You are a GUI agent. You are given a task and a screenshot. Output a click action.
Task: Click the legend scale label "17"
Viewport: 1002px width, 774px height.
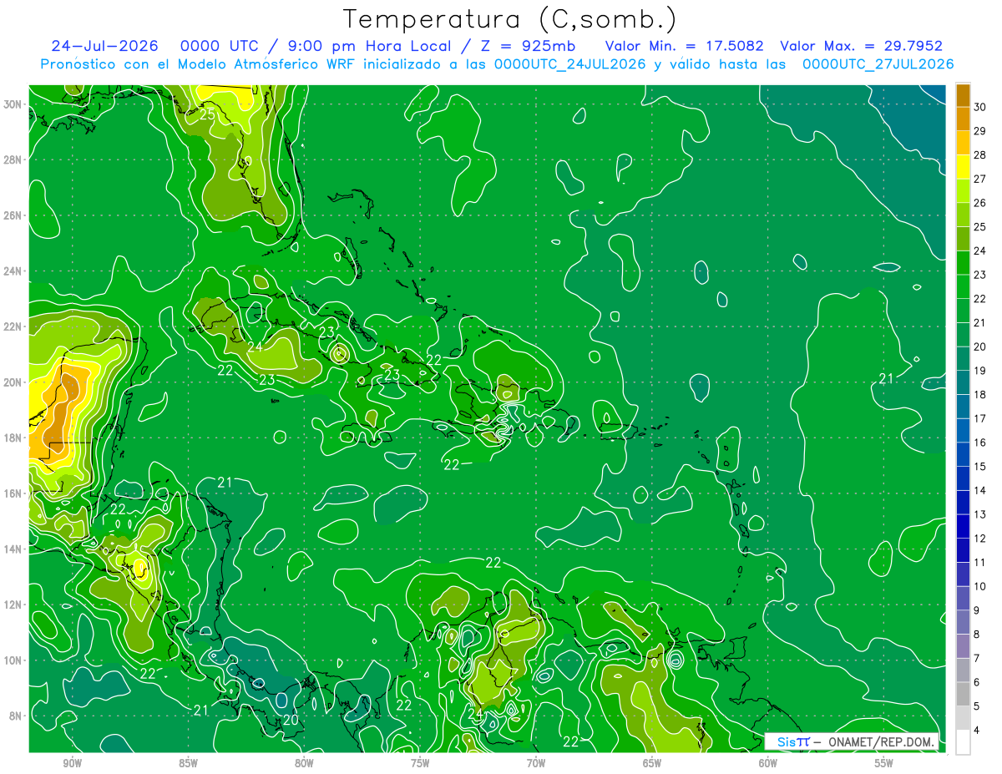point(980,418)
